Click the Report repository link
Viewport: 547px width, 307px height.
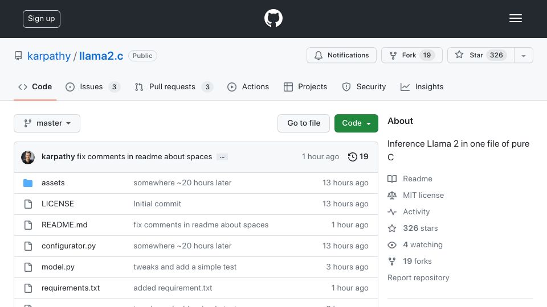pyautogui.click(x=418, y=278)
